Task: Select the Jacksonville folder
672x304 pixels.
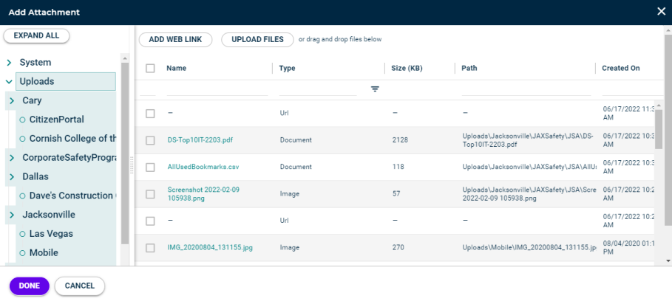Action: pyautogui.click(x=49, y=214)
